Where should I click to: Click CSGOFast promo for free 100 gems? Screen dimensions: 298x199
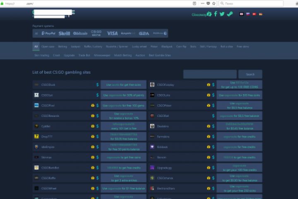click(x=123, y=105)
